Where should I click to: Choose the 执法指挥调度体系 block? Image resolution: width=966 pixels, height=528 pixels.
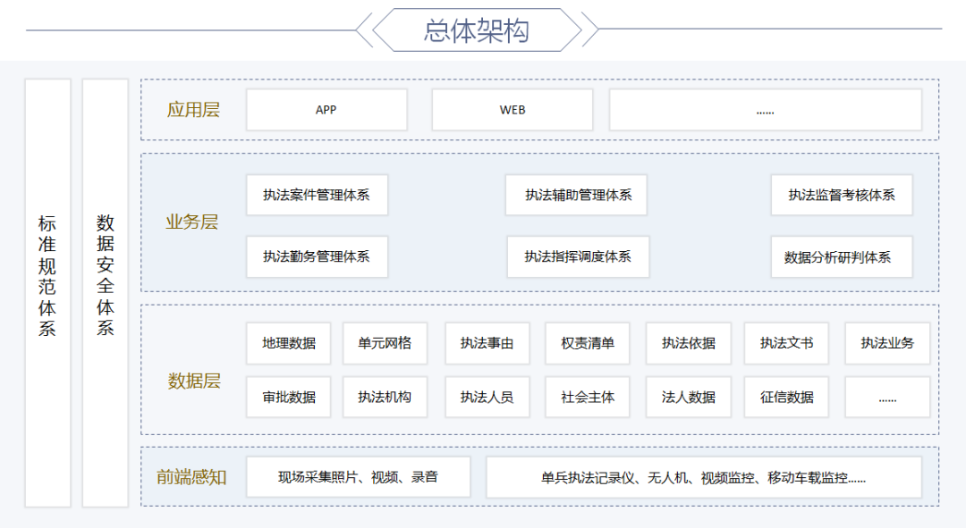[578, 256]
